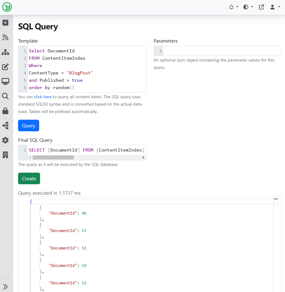This screenshot has width=285, height=292.
Task: Click the DocumentId 59 result value
Action: point(84,266)
